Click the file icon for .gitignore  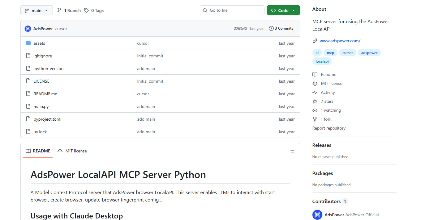click(28, 56)
